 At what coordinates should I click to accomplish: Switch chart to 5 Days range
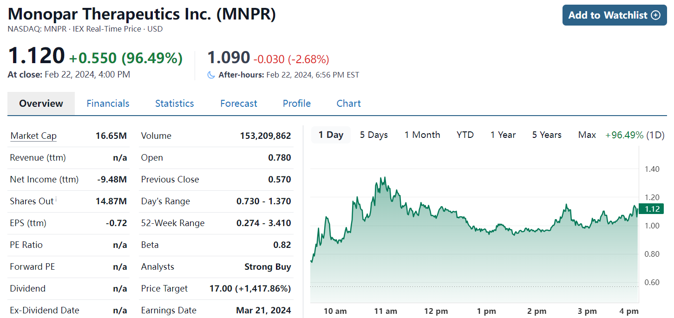[x=373, y=135]
